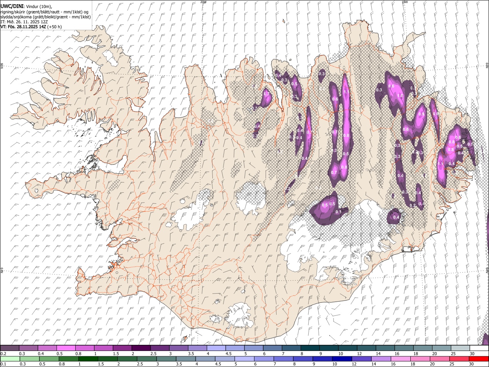Screen dimensions: 489x367
Task: Click the 1.0 precipitation value label
Action: 400,96
